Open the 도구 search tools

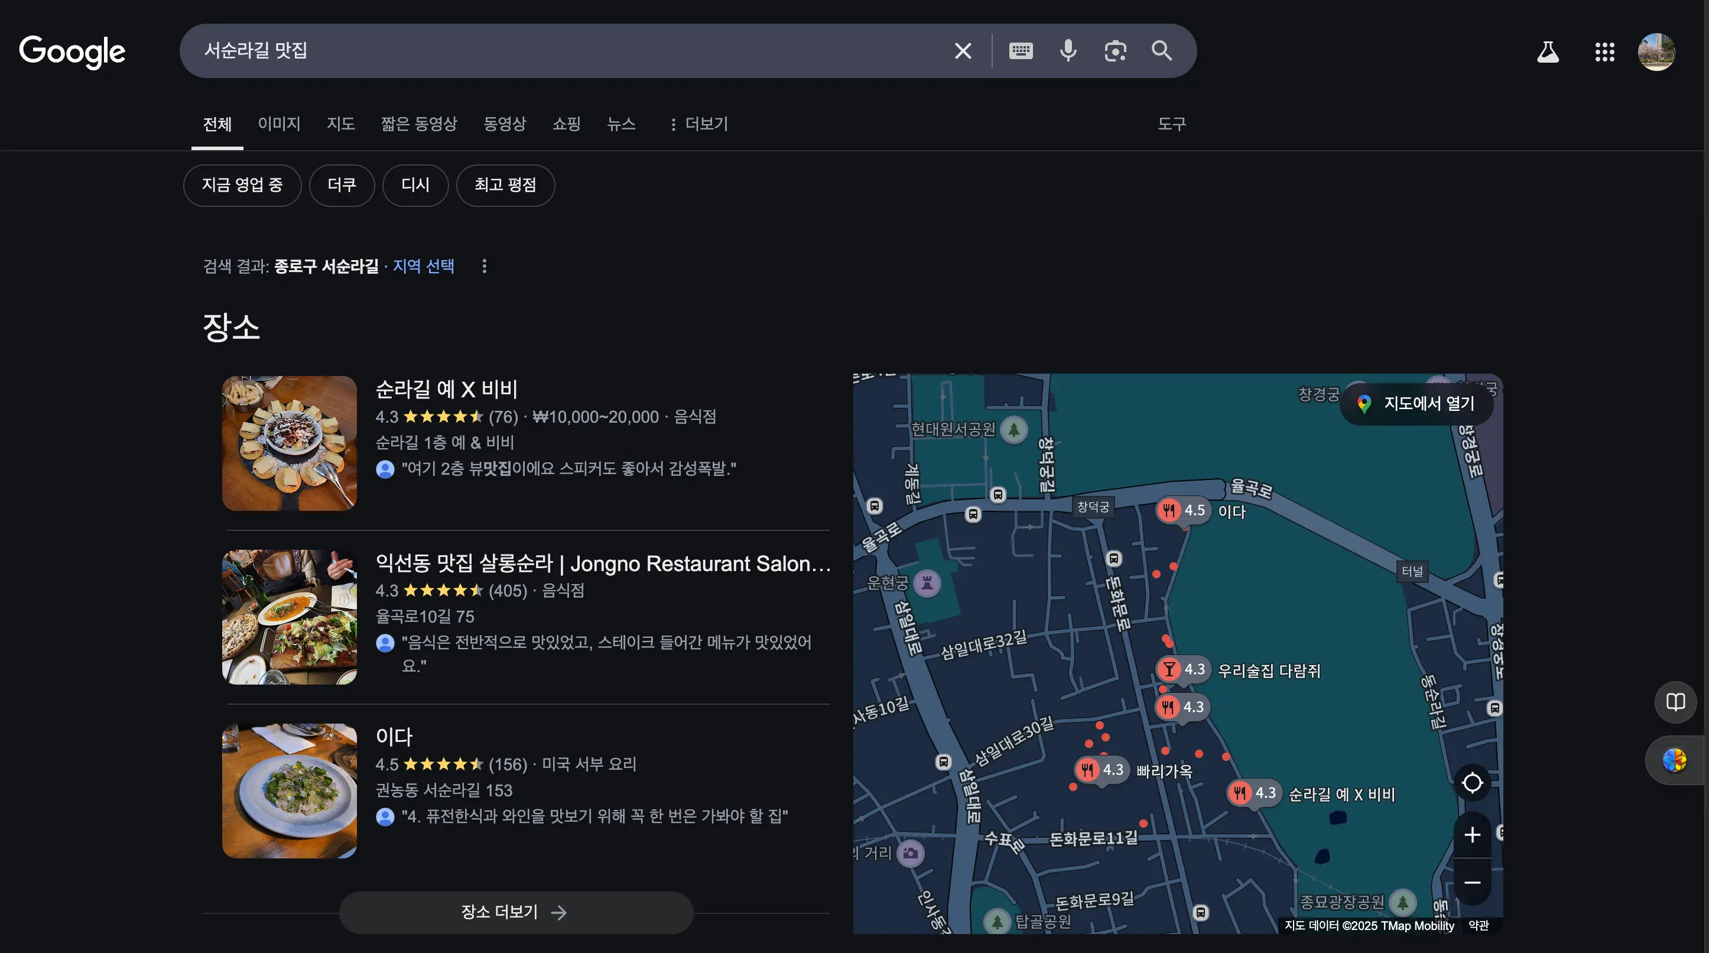tap(1172, 124)
